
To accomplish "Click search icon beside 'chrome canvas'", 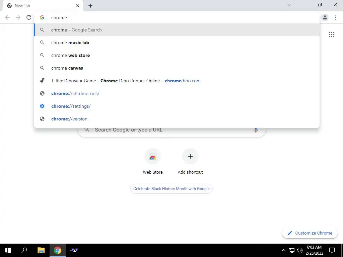I will click(x=42, y=68).
